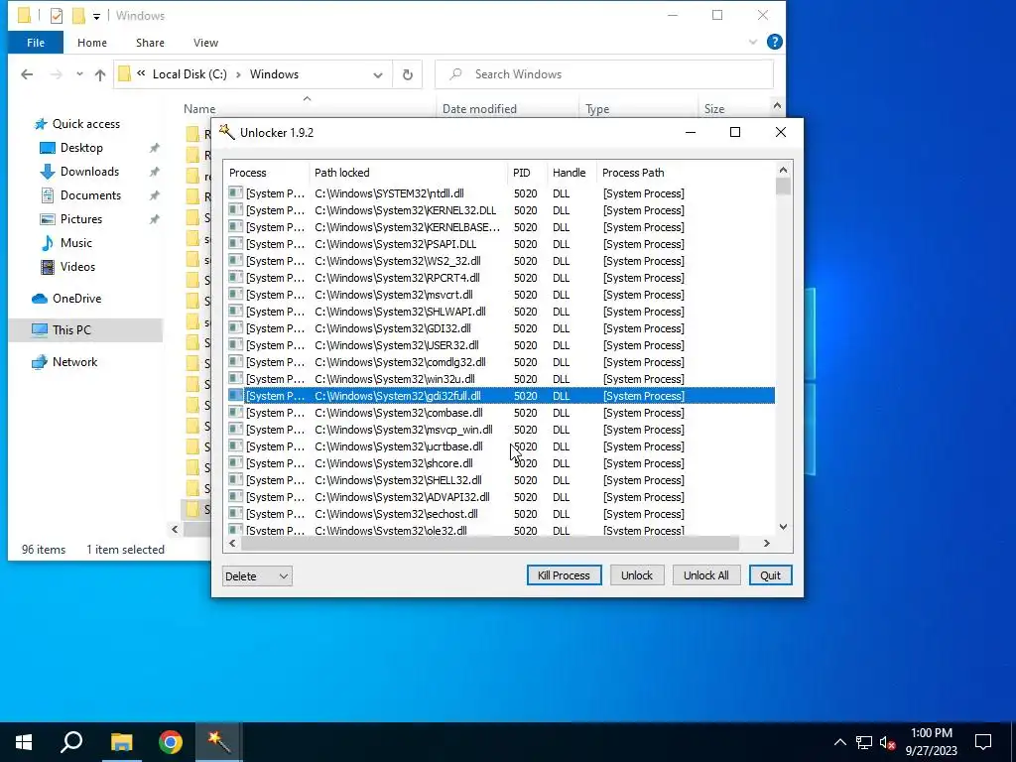Select the comdlg32.dll row
1016x762 pixels.
pos(501,361)
